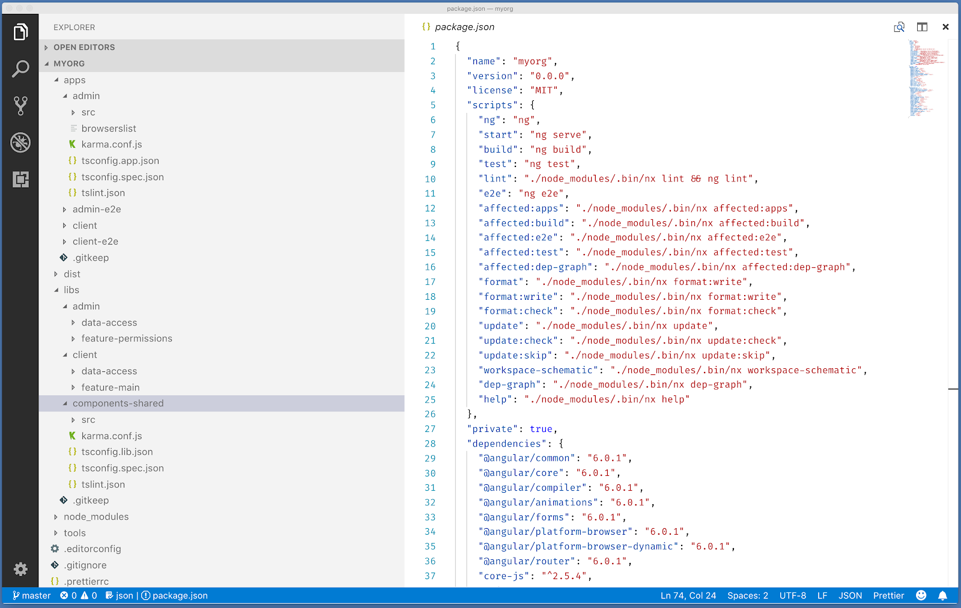Open notifications via the status bar bell
Image resolution: width=961 pixels, height=608 pixels.
942,595
